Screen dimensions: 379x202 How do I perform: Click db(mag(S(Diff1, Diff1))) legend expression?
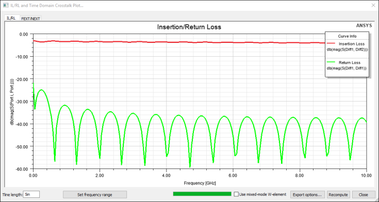pyautogui.click(x=347, y=69)
